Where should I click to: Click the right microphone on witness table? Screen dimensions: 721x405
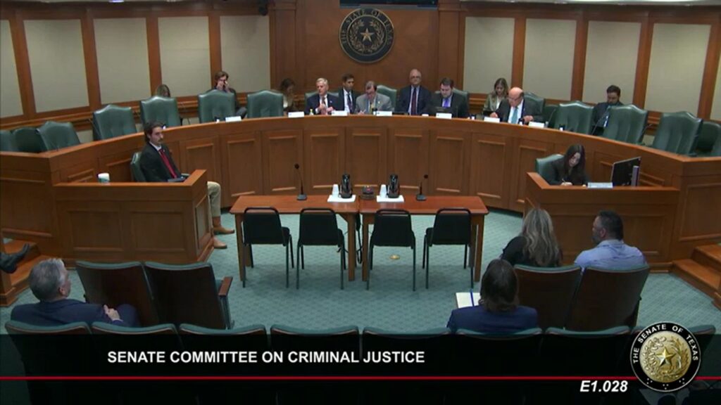422,187
